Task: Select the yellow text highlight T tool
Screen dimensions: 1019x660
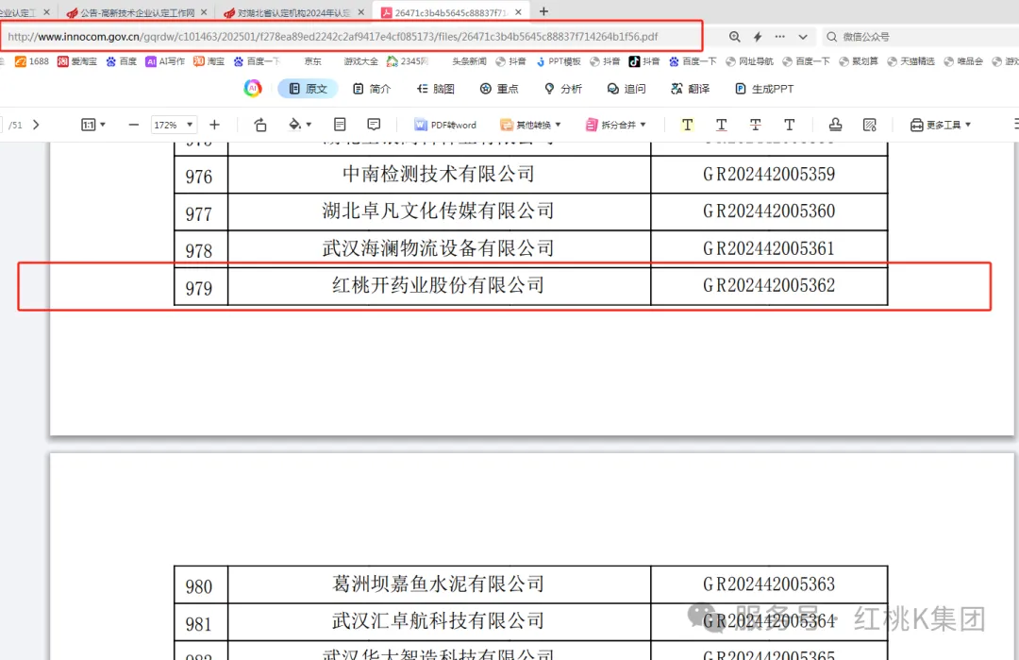Action: point(687,125)
